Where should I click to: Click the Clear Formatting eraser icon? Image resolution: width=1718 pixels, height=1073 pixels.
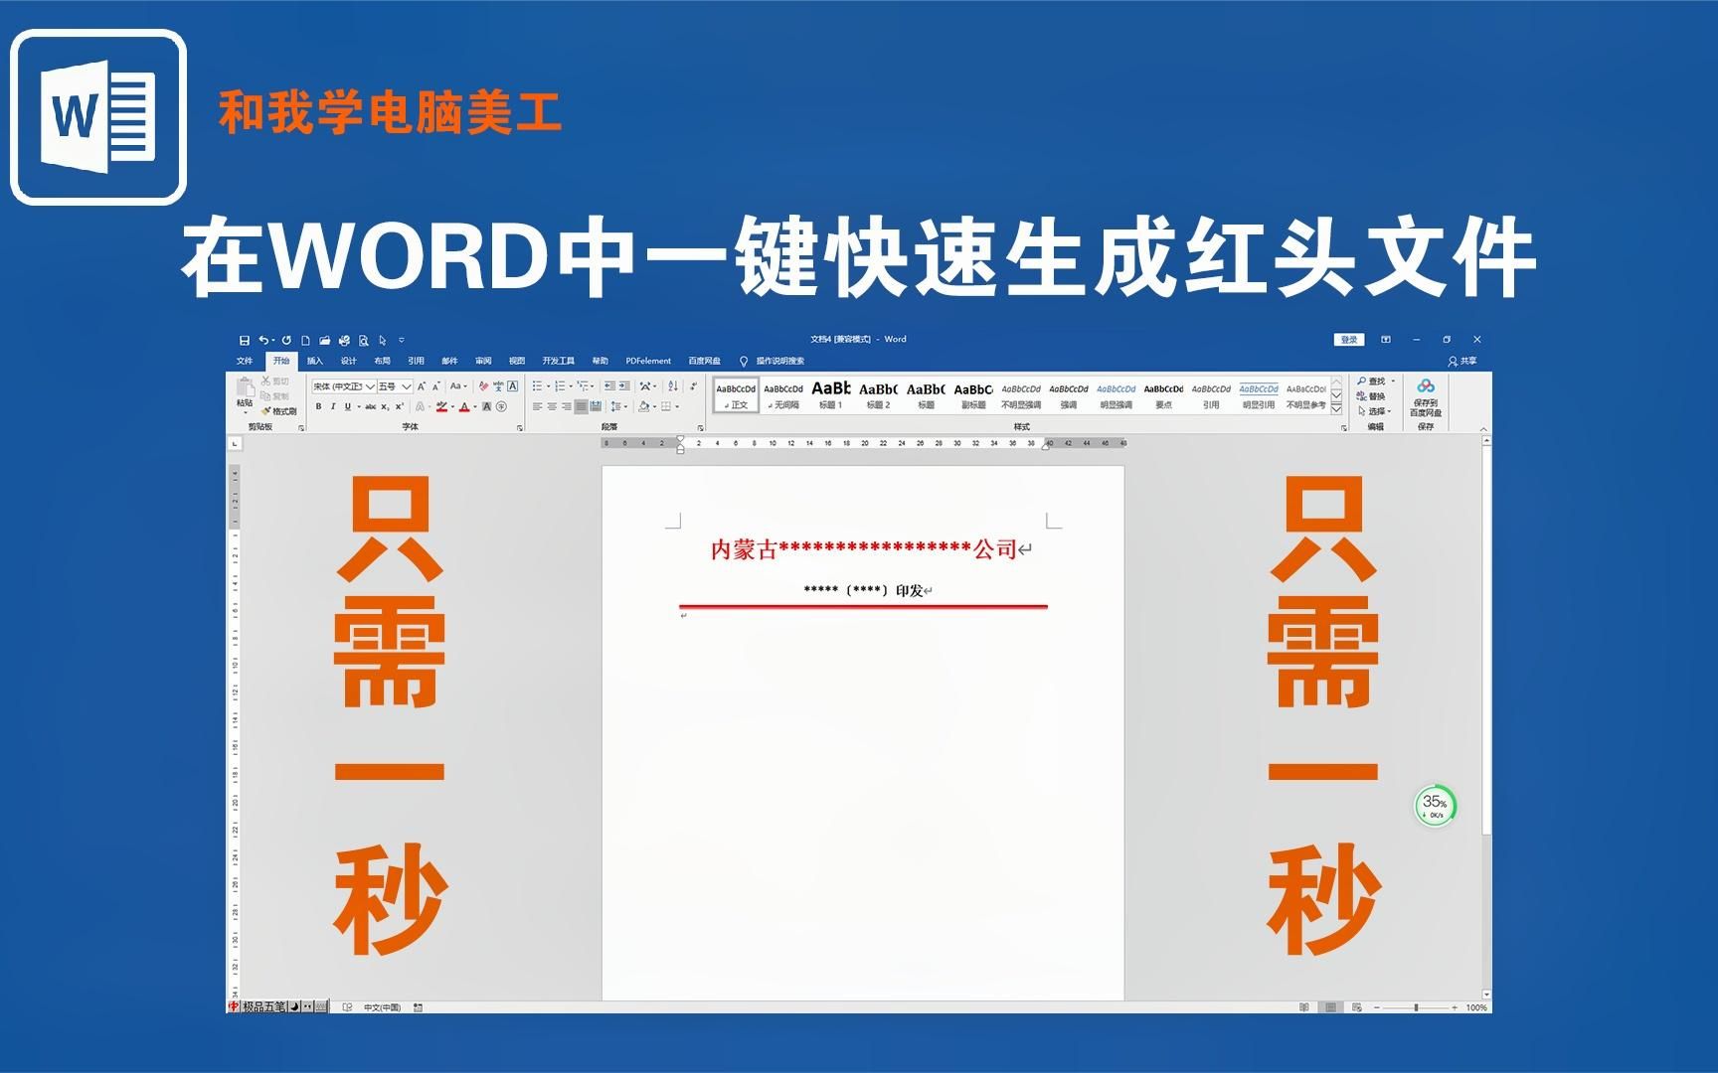click(483, 385)
